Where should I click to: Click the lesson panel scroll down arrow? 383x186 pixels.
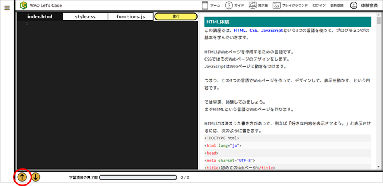pos(379,167)
